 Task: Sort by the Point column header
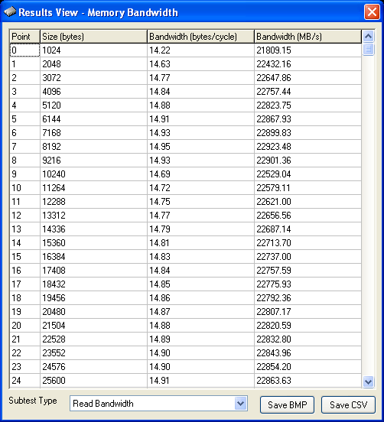click(24, 37)
